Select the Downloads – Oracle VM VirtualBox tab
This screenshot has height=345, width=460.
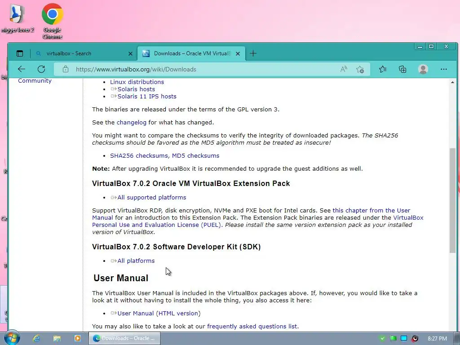click(191, 53)
